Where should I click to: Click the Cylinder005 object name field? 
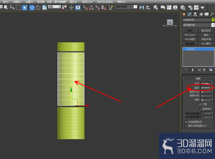tap(196, 20)
